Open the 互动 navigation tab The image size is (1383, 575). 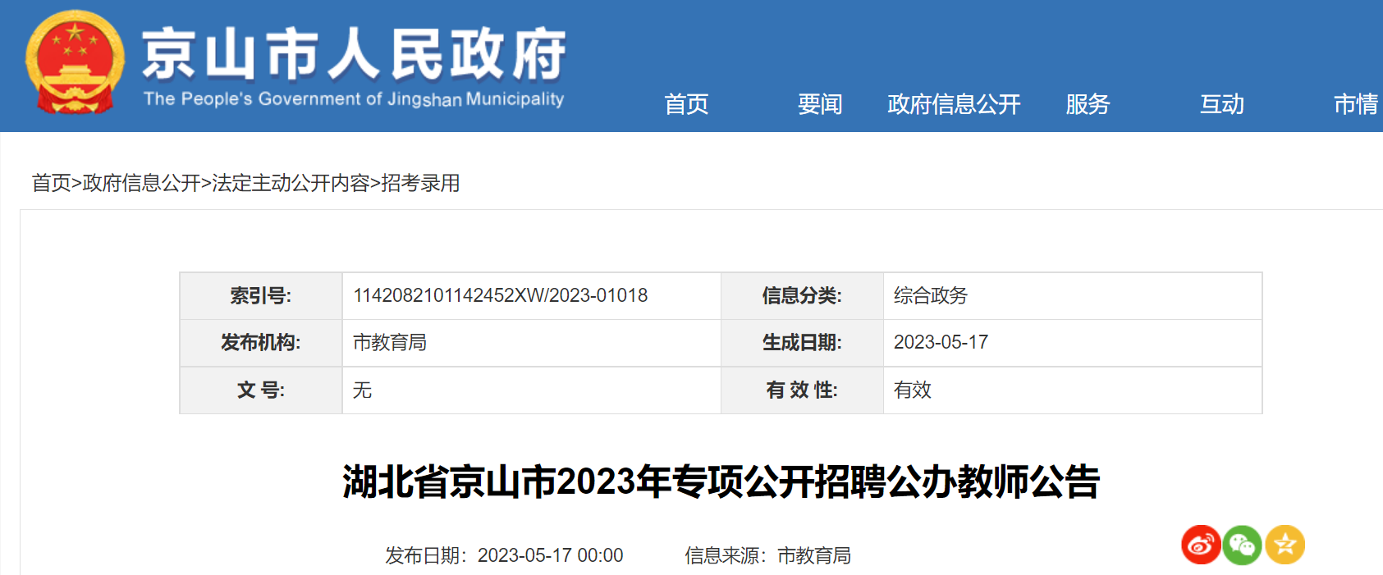[x=1222, y=104]
